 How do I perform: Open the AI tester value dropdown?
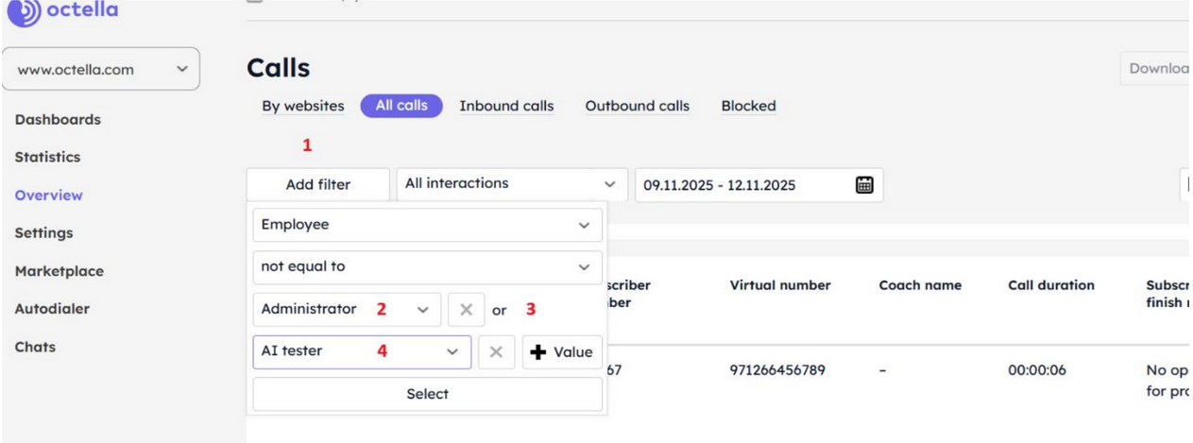click(362, 351)
